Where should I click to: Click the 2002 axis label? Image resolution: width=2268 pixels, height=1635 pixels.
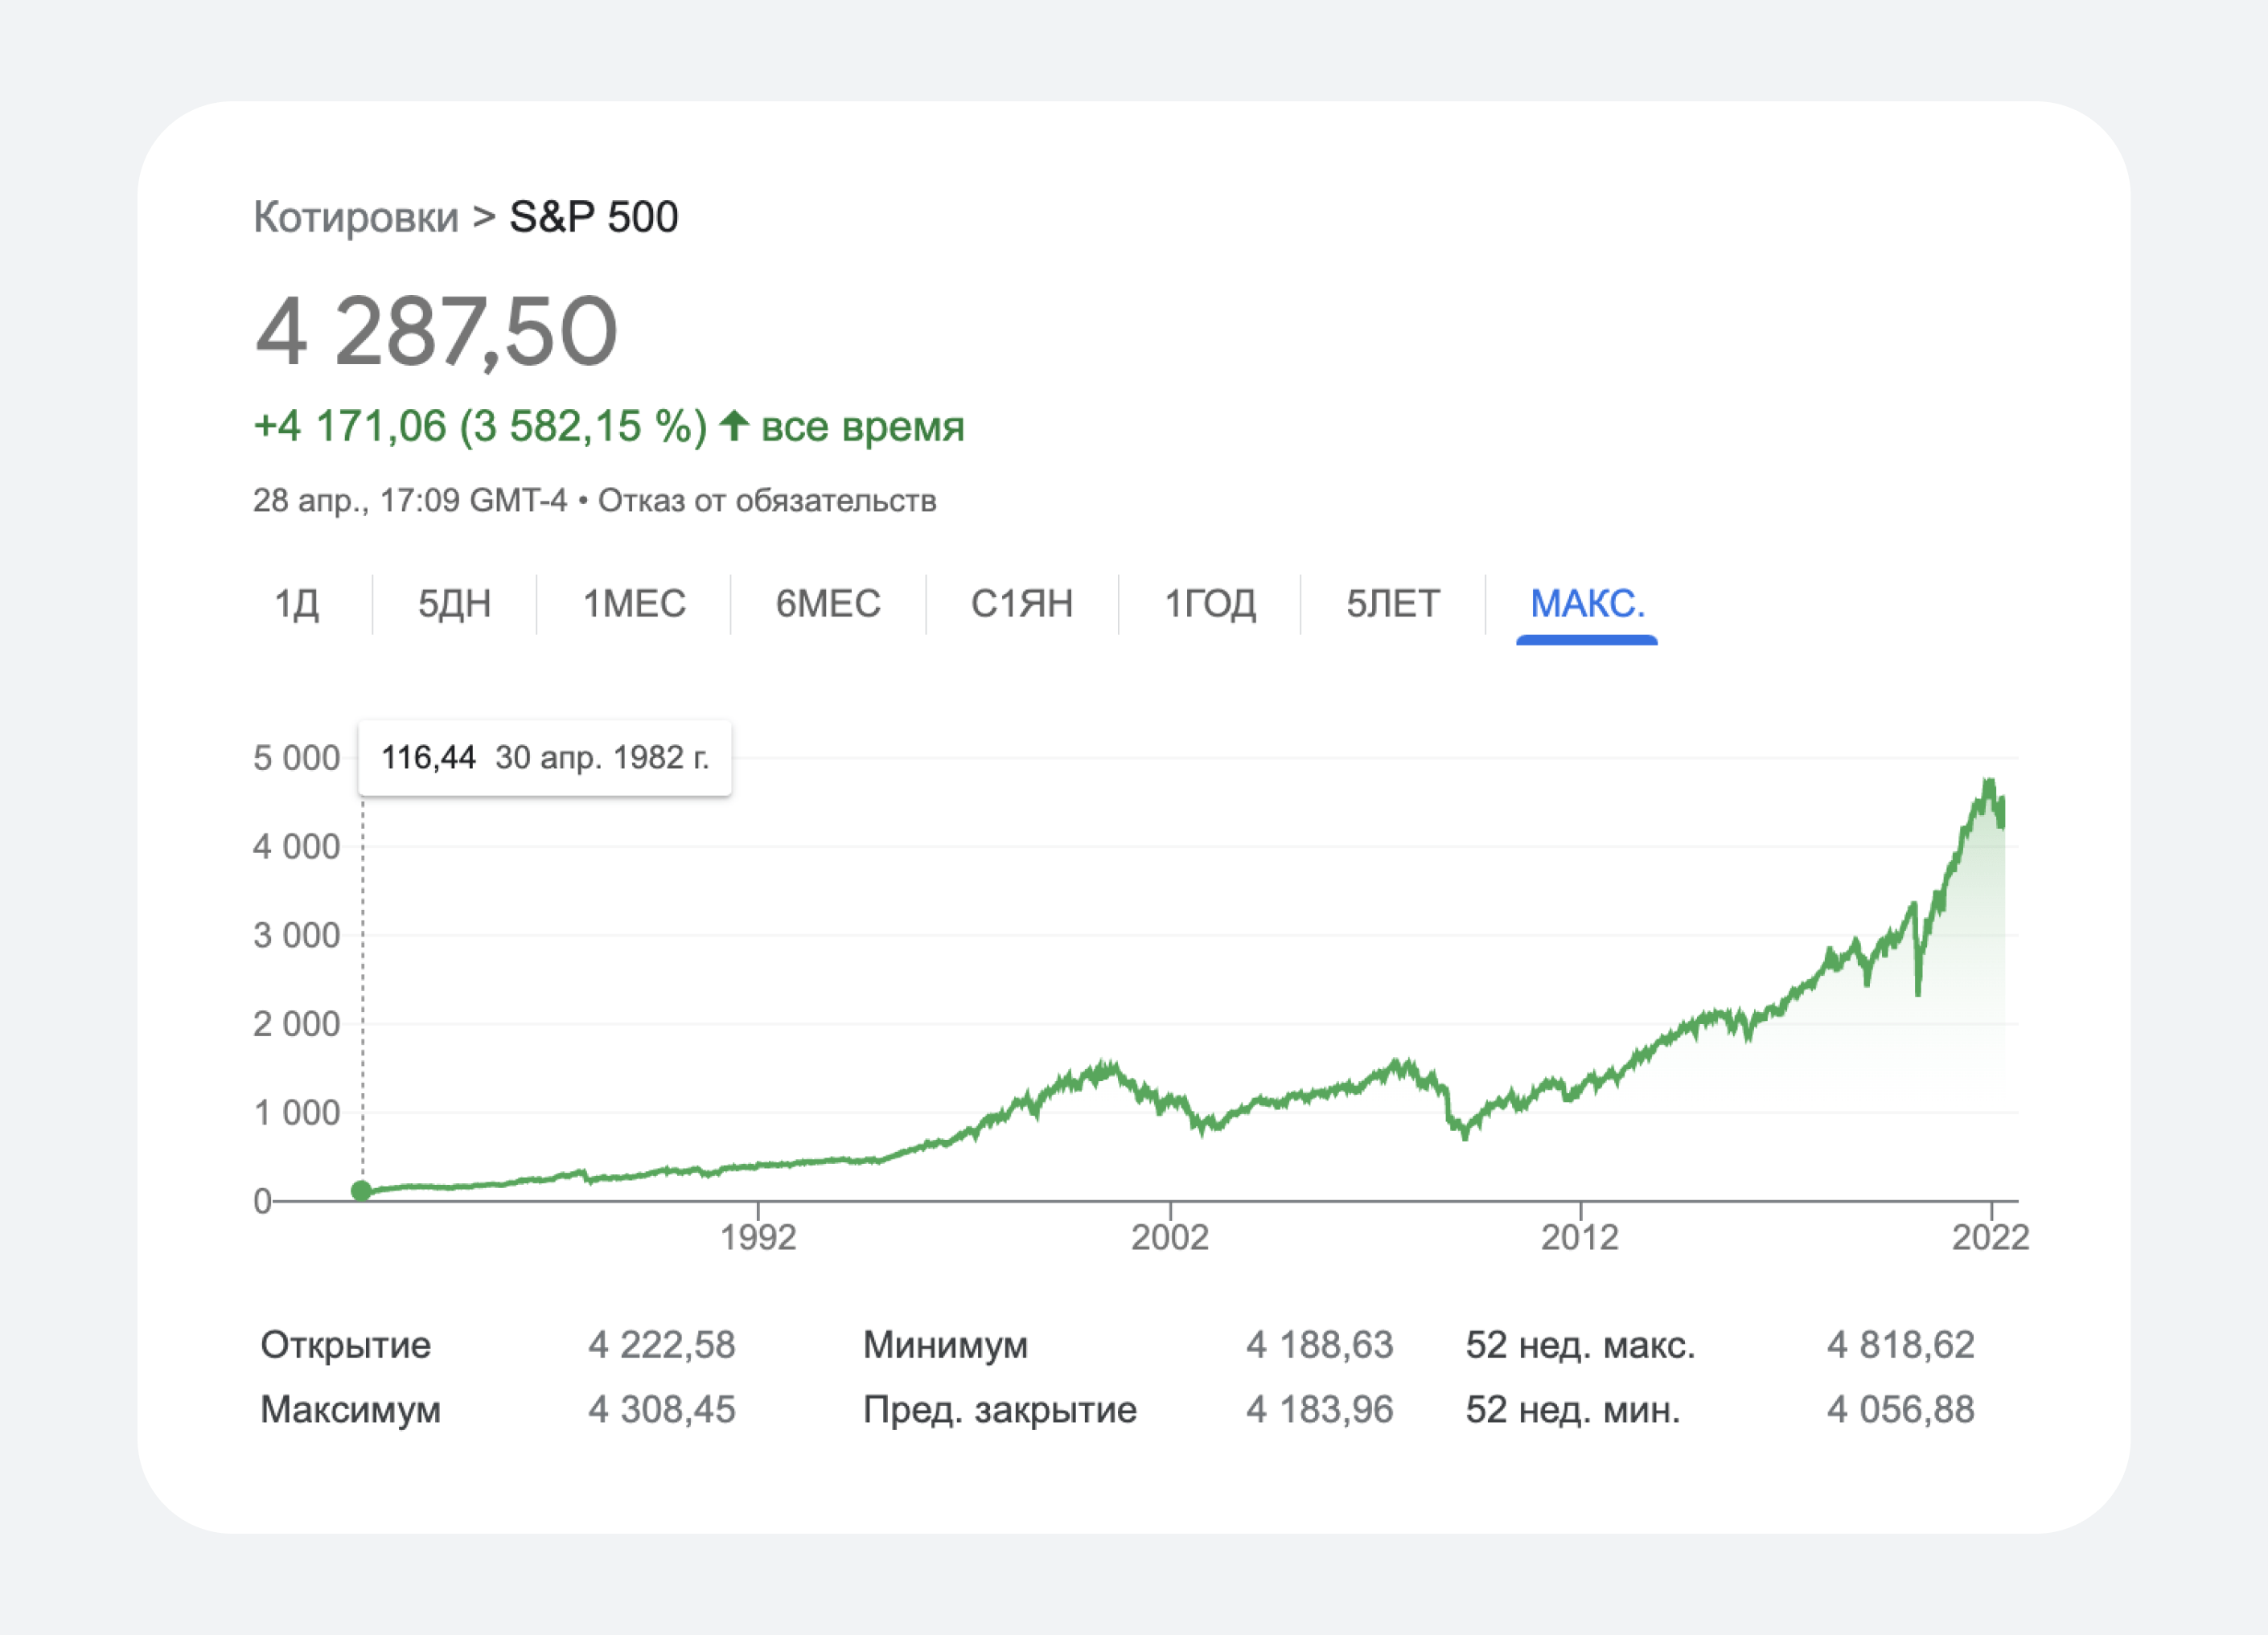coord(1170,1237)
